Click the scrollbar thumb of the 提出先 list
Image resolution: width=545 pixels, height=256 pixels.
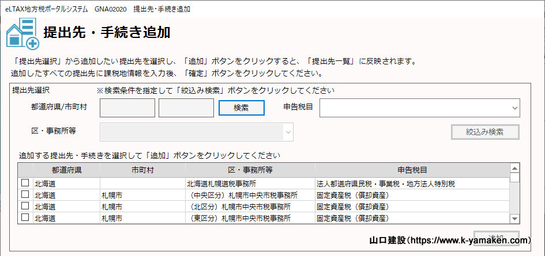pos(514,177)
